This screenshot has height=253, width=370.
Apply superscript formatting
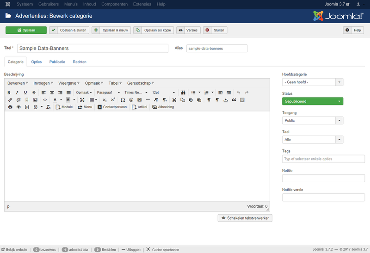(113, 100)
